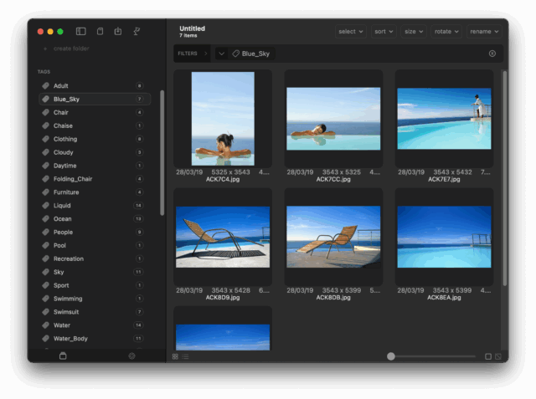
Task: Click the copy documents toolbar icon
Action: point(100,32)
